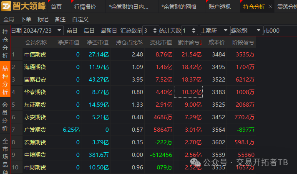Screen dimensions: 297x174
Task: Click the 21.54亿 cumulative profit cell
Action: click(x=191, y=54)
